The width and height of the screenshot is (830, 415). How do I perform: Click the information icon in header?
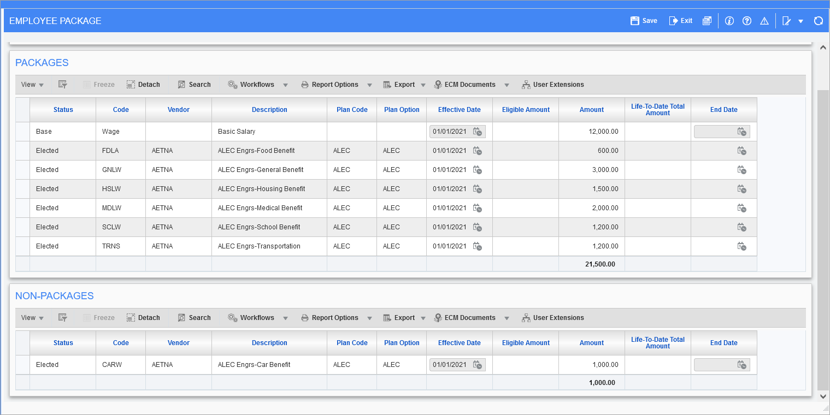729,21
